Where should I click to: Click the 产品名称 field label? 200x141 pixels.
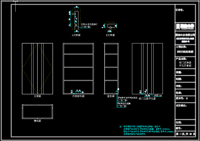[181, 58]
